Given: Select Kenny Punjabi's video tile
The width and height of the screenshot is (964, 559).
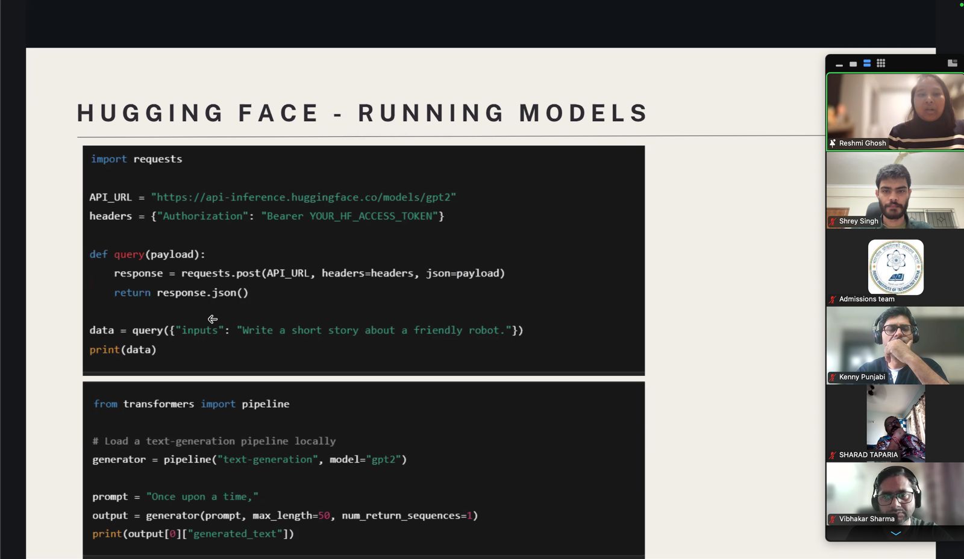Looking at the screenshot, I should pos(895,343).
